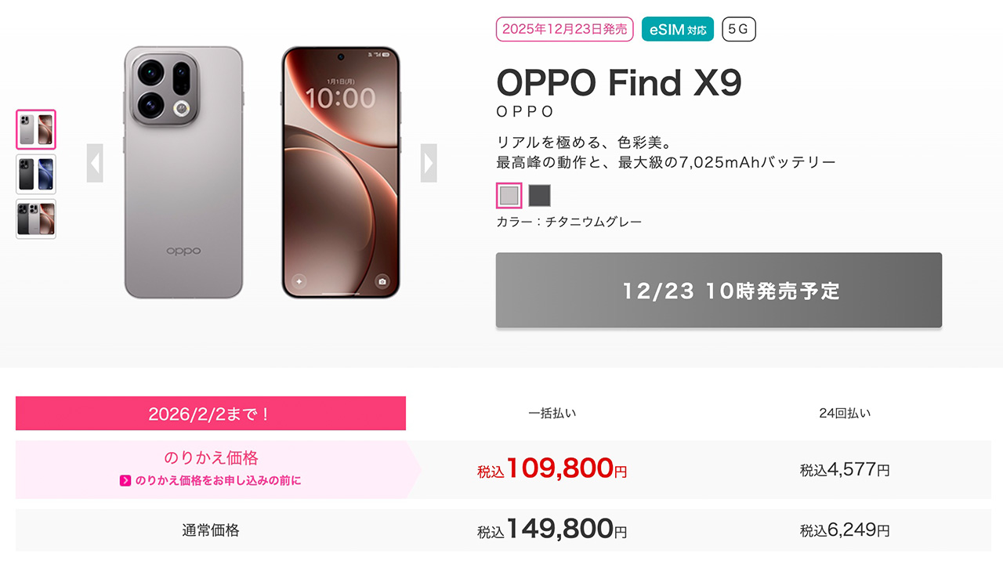Click the pink arrow icon beside のりかえ価格 link

pyautogui.click(x=125, y=480)
